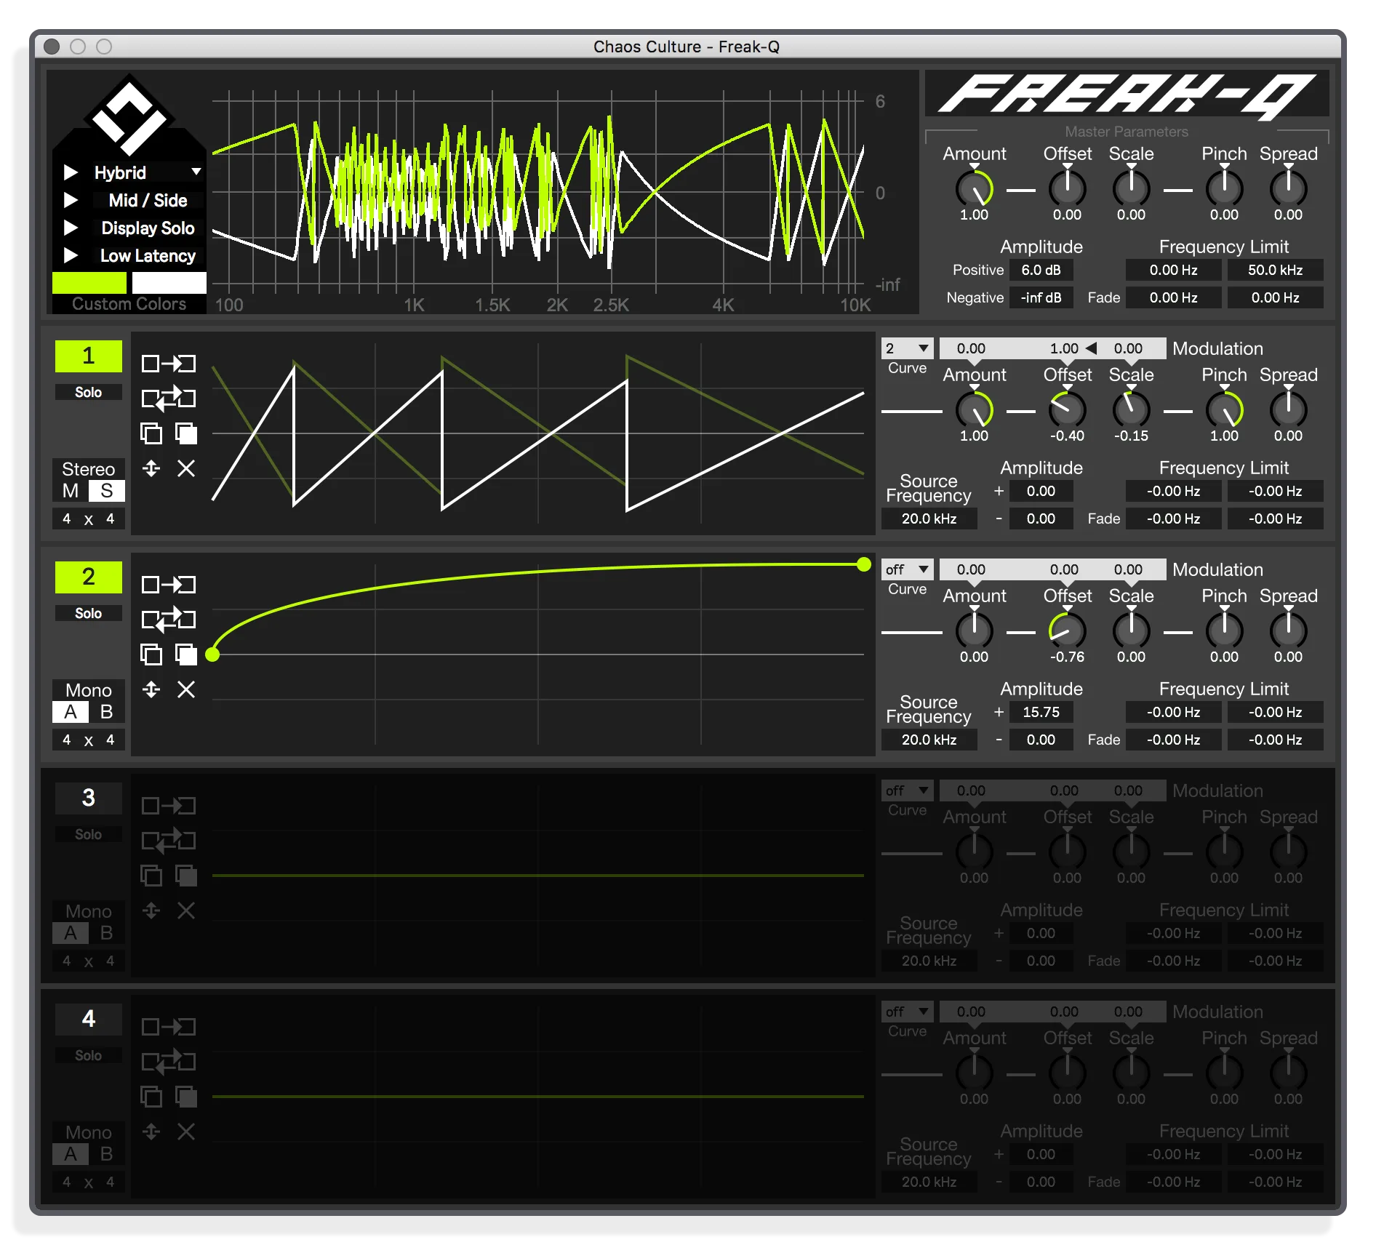
Task: Click the green custom color swatch
Action: [x=89, y=282]
